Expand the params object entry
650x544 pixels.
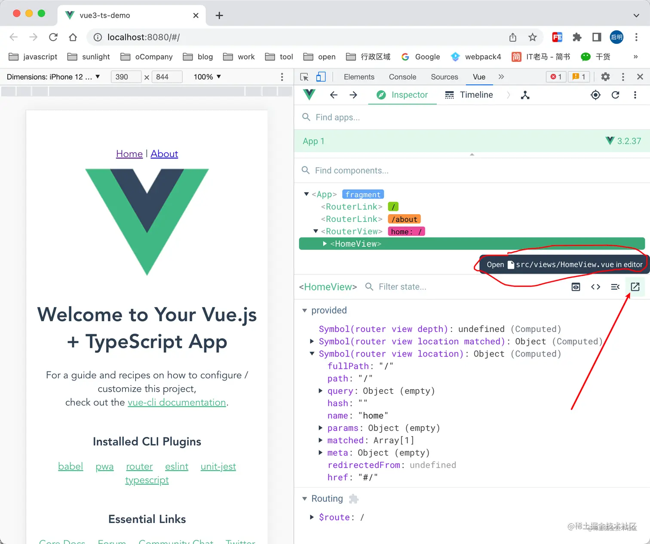point(321,428)
